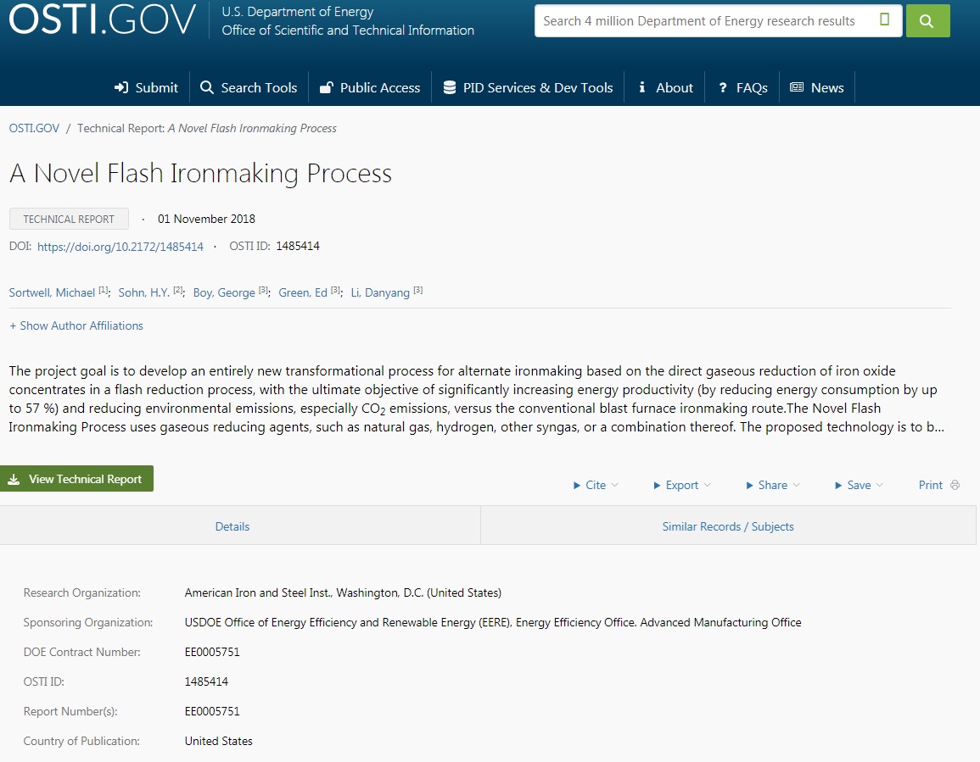Open the News menu item
The image size is (980, 762).
click(817, 87)
